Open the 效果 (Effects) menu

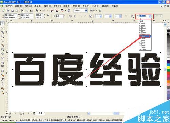57,6
